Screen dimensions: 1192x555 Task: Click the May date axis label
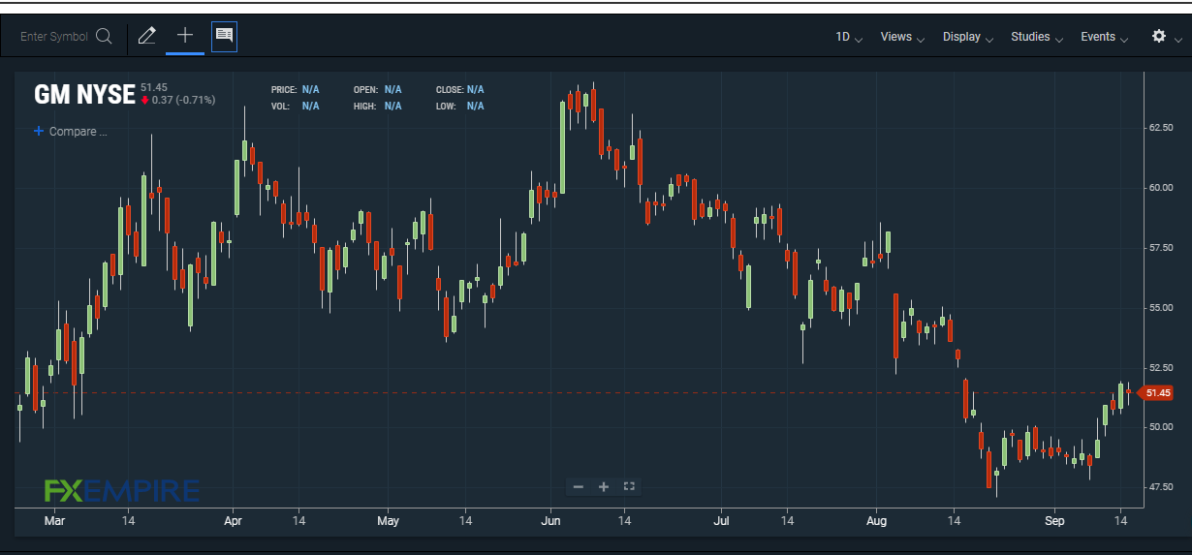click(x=388, y=521)
